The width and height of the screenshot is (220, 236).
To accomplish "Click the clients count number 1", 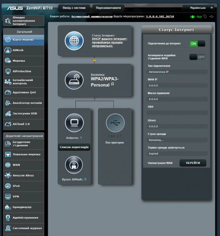I will (81, 138).
